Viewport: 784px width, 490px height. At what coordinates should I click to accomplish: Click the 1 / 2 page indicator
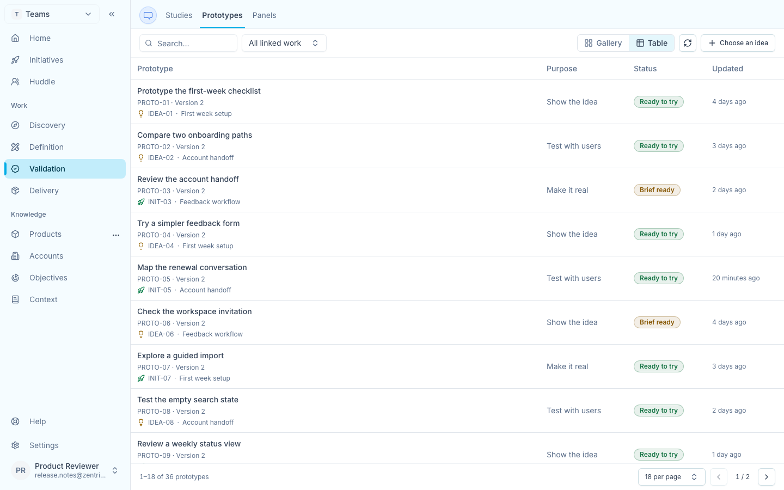(x=742, y=477)
